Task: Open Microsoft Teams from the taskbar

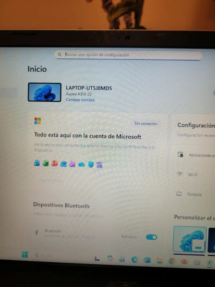Action: (x=122, y=259)
